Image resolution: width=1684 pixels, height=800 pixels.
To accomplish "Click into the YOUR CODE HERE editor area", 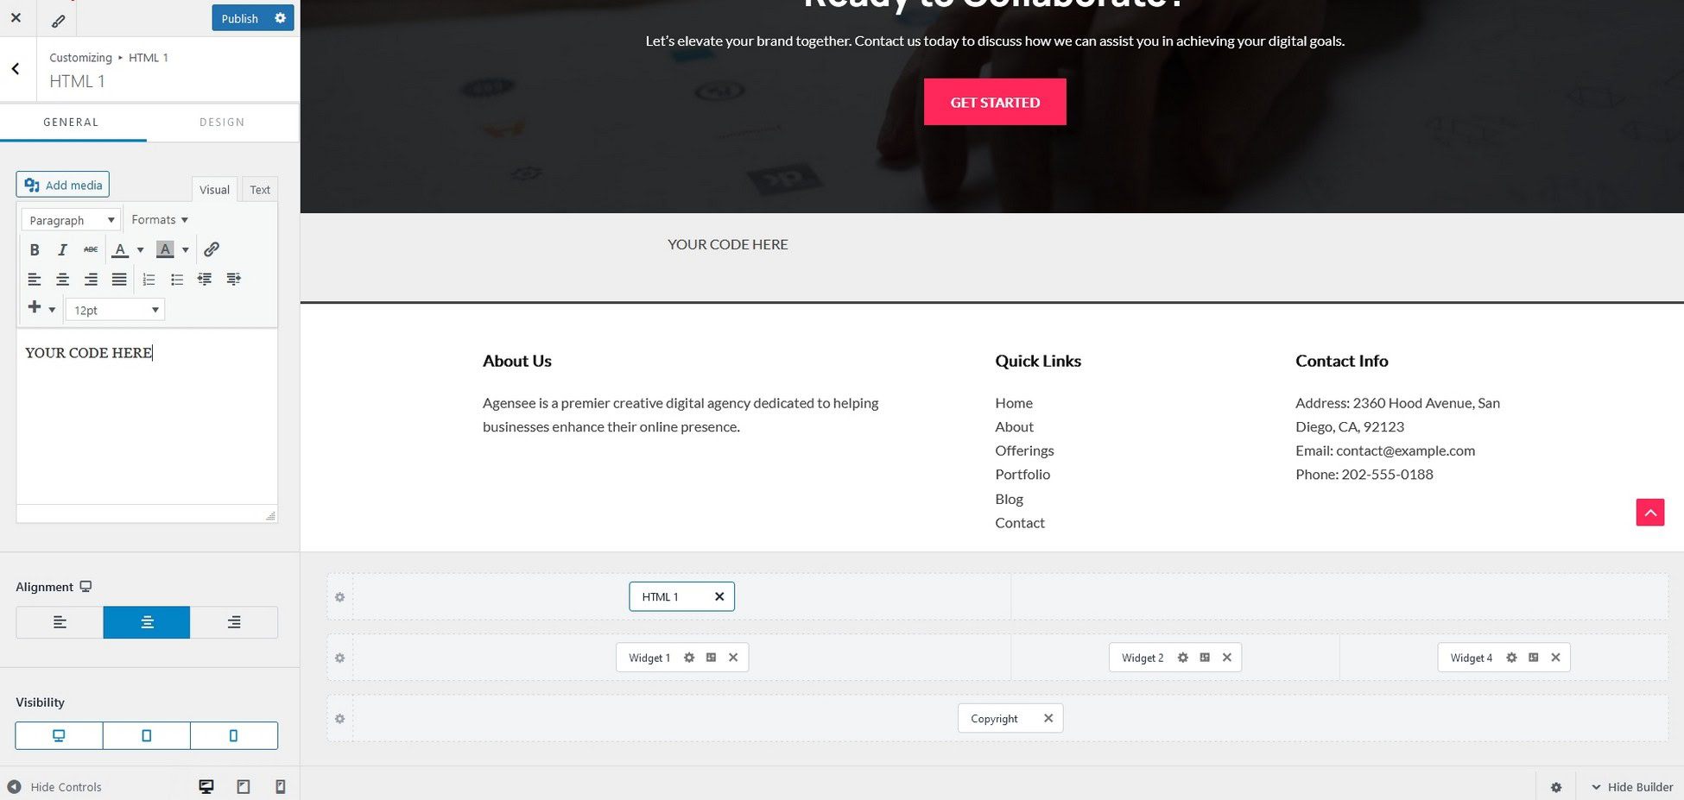I will coord(147,417).
